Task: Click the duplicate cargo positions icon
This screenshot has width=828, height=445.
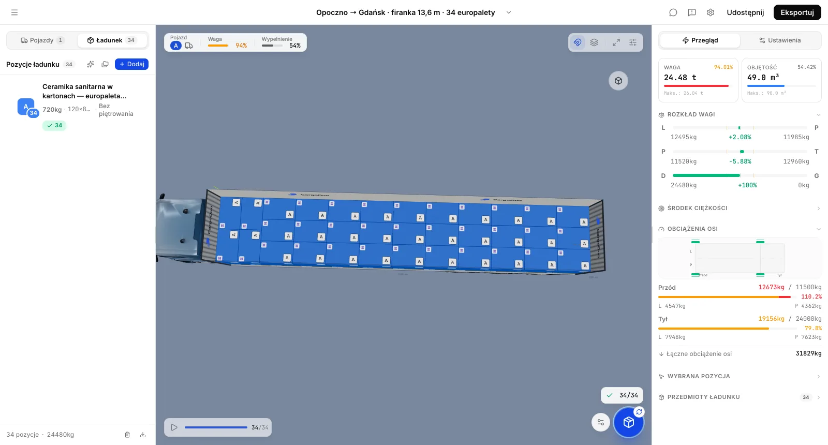Action: tap(105, 64)
